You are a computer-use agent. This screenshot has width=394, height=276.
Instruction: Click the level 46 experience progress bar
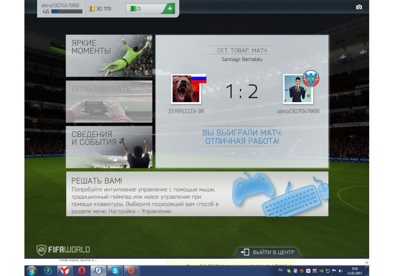[67, 11]
